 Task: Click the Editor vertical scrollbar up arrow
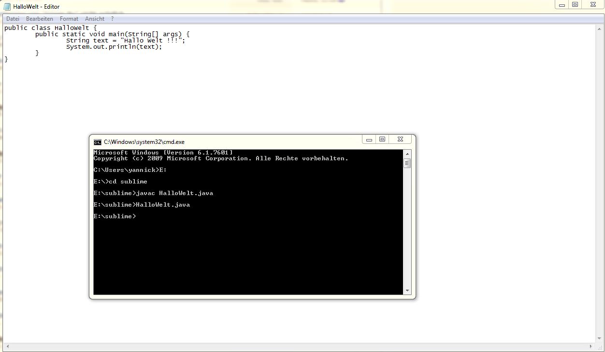(600, 28)
